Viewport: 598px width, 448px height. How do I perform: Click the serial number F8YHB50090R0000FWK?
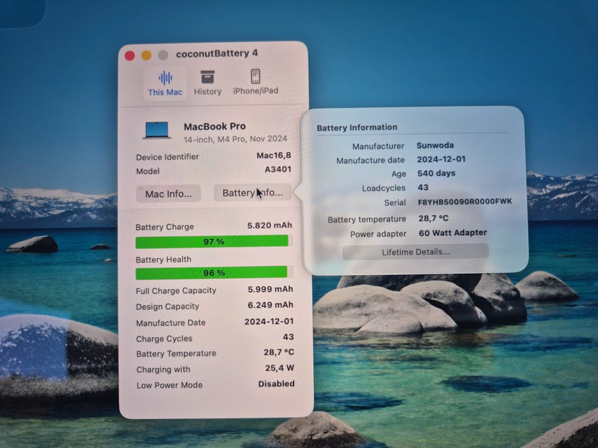point(465,202)
